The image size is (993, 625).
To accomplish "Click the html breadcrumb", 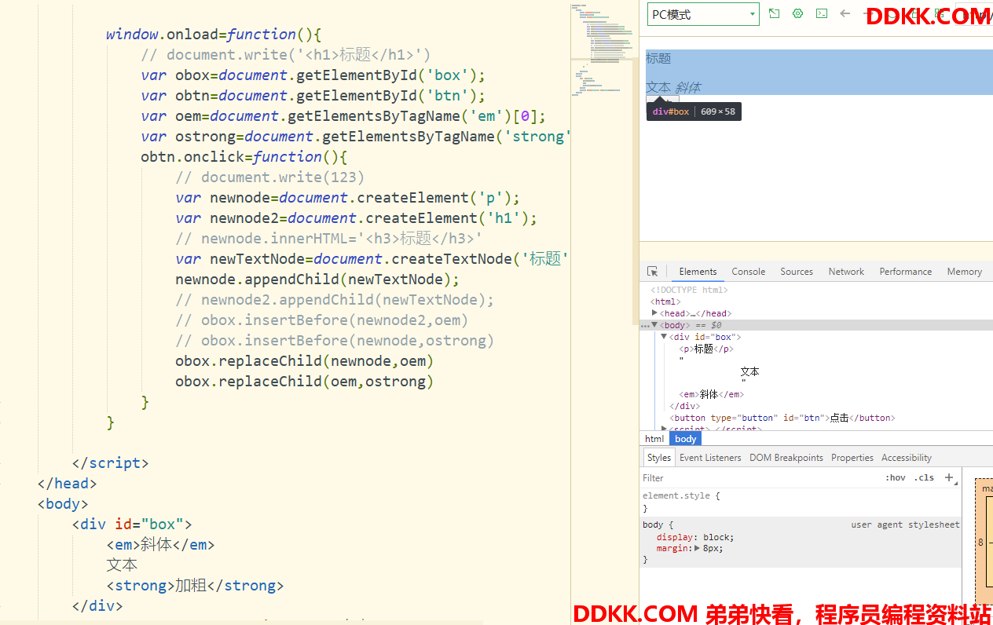I will 654,439.
